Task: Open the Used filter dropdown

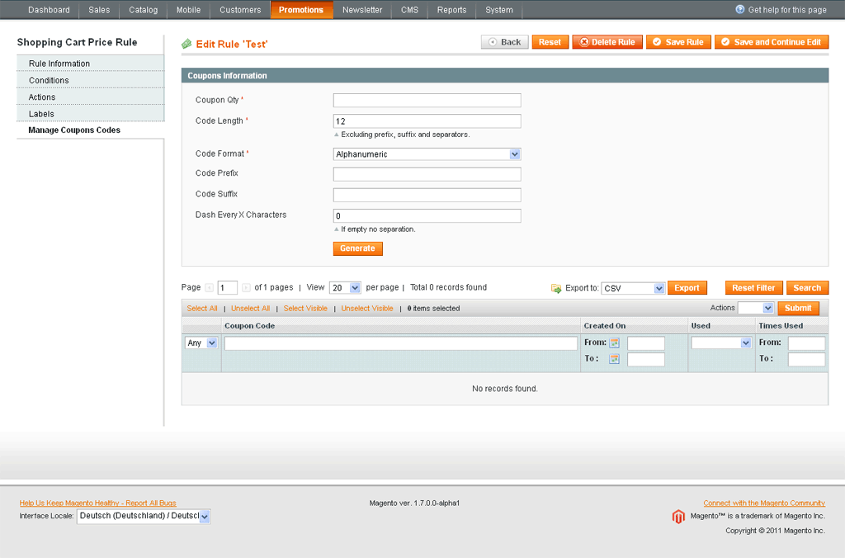Action: (x=721, y=343)
